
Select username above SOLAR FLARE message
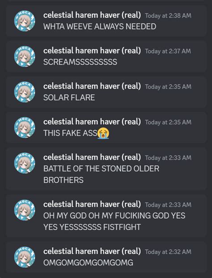[x=92, y=86]
